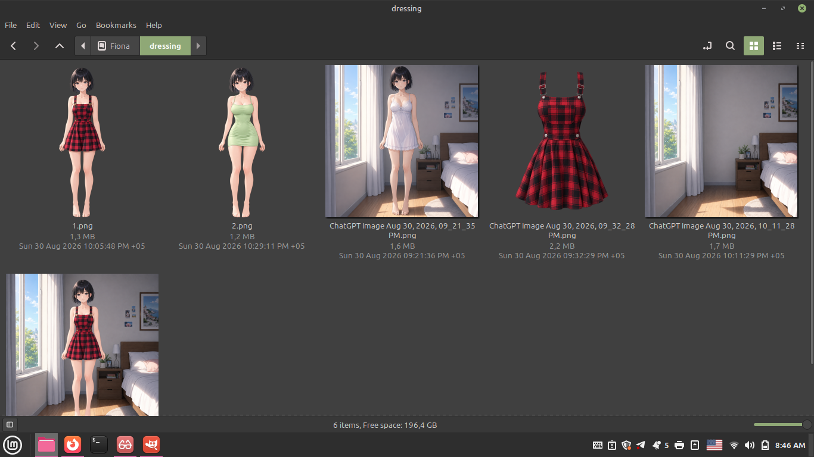814x457 pixels.
Task: Click the 1,2 MB file size
Action: (x=242, y=236)
